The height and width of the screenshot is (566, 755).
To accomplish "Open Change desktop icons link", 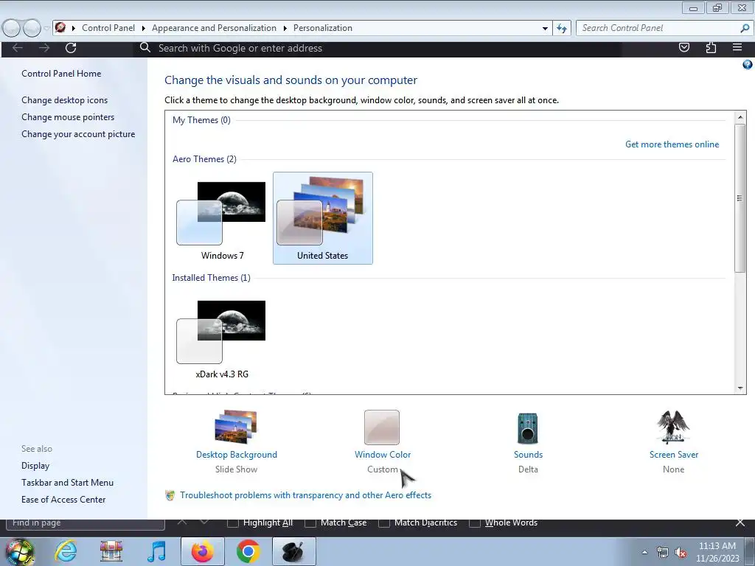I will [x=65, y=100].
